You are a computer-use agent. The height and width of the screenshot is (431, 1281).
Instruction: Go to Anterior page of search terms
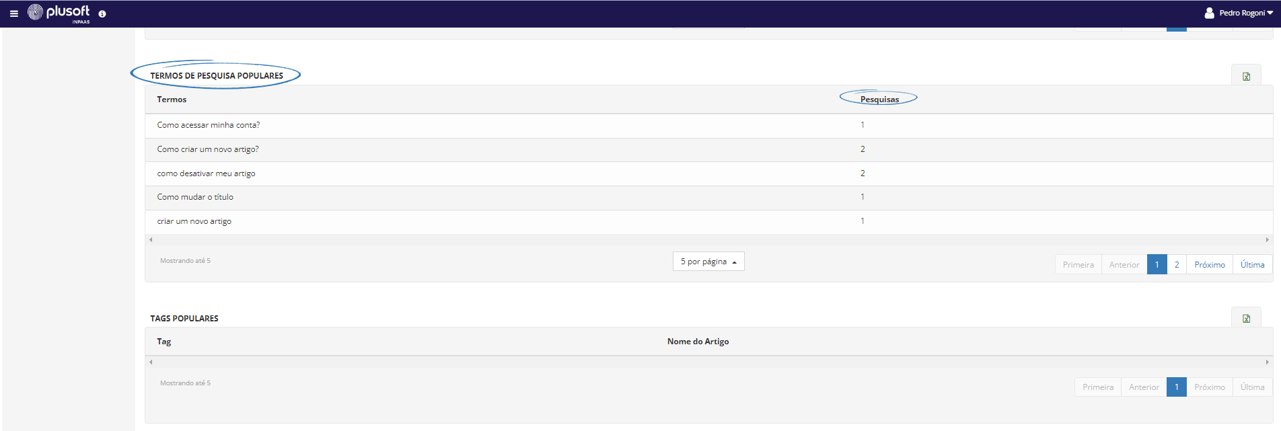pos(1124,264)
